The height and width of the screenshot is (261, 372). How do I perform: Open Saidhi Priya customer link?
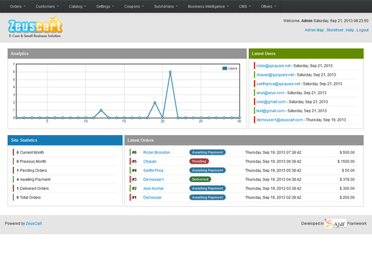[153, 170]
